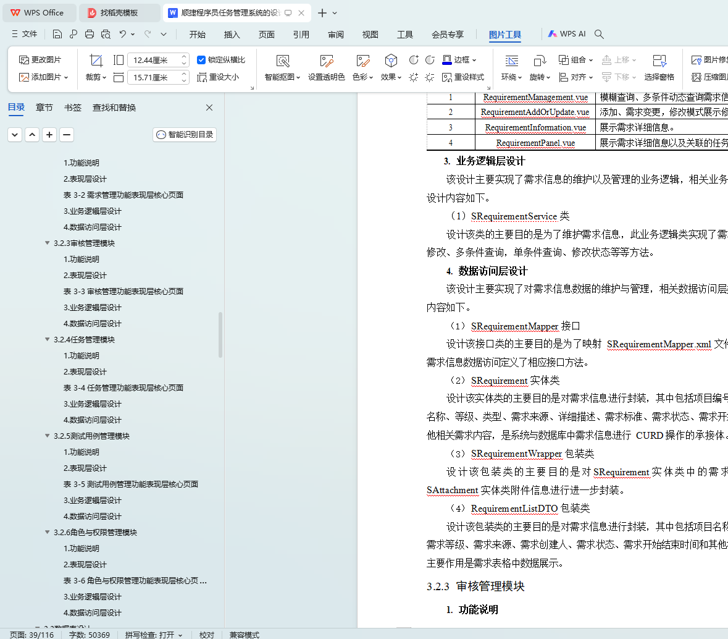Viewport: 728px width, 639px height.
Task: Click the navigation pane vertical scrollbar
Action: [x=220, y=334]
